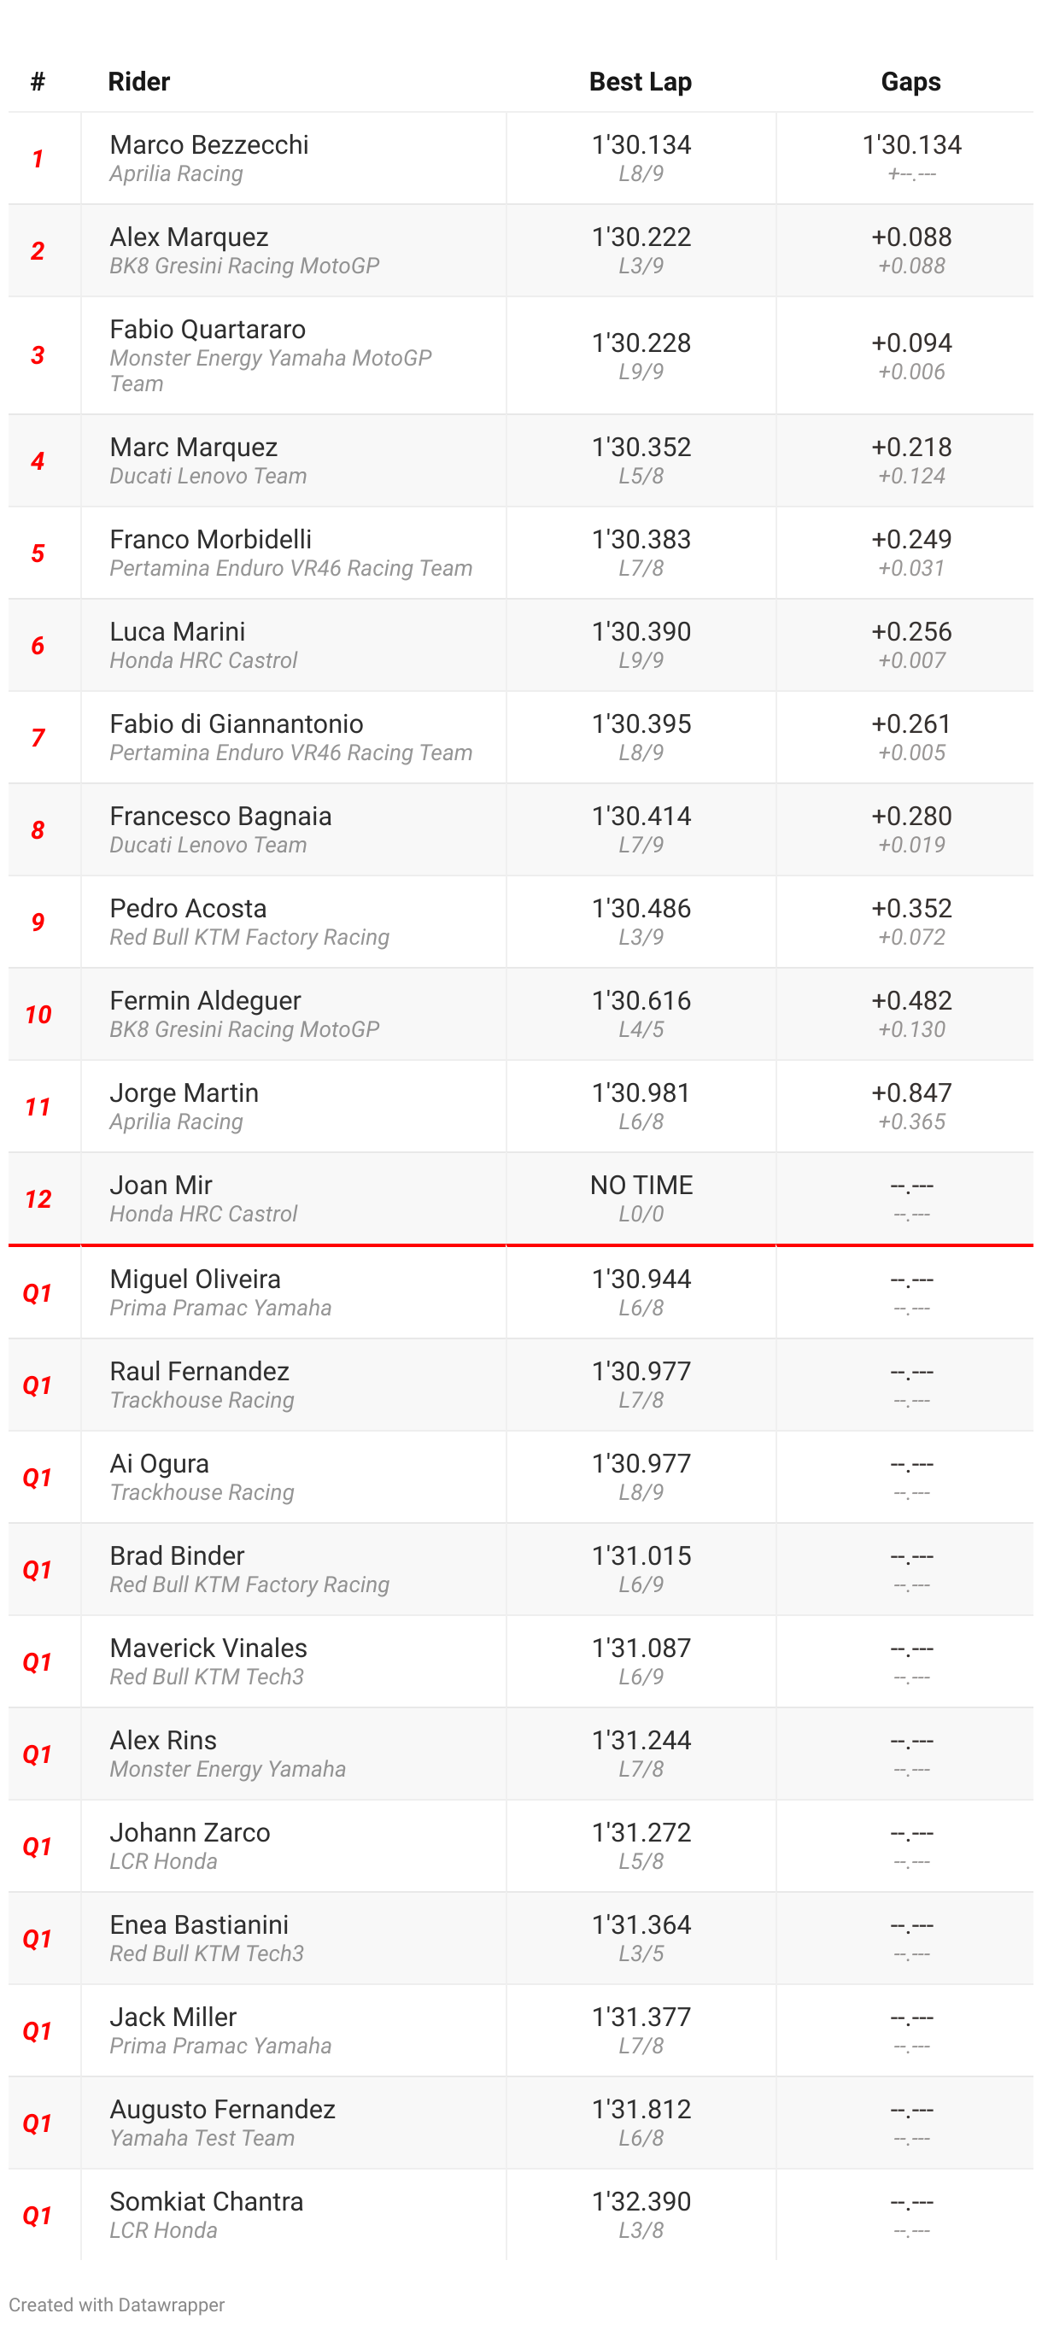
Task: Click Marc Marquez's best lap 1'30.352
Action: (641, 447)
